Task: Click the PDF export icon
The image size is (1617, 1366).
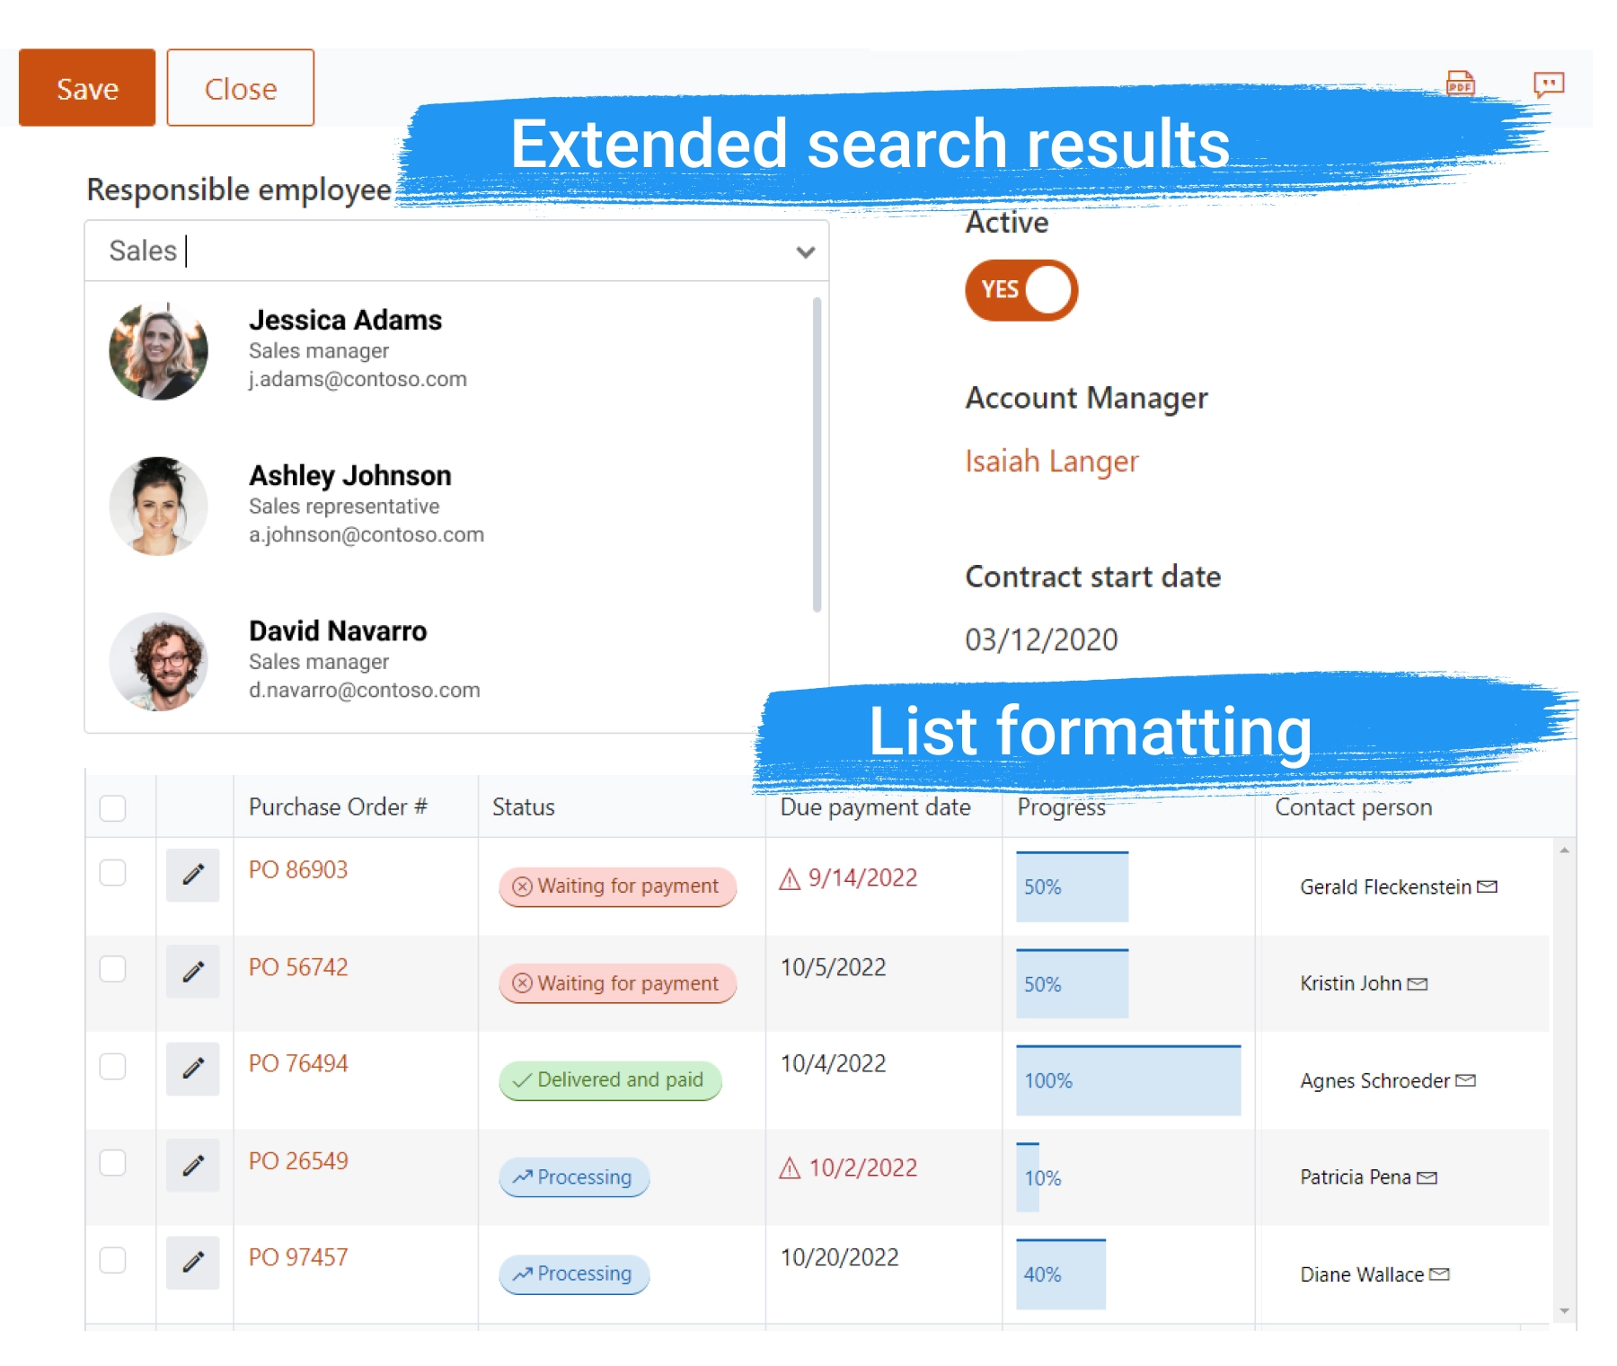Action: pyautogui.click(x=1460, y=85)
